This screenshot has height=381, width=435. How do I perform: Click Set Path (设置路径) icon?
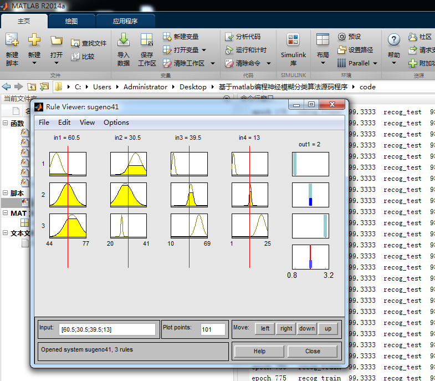342,50
